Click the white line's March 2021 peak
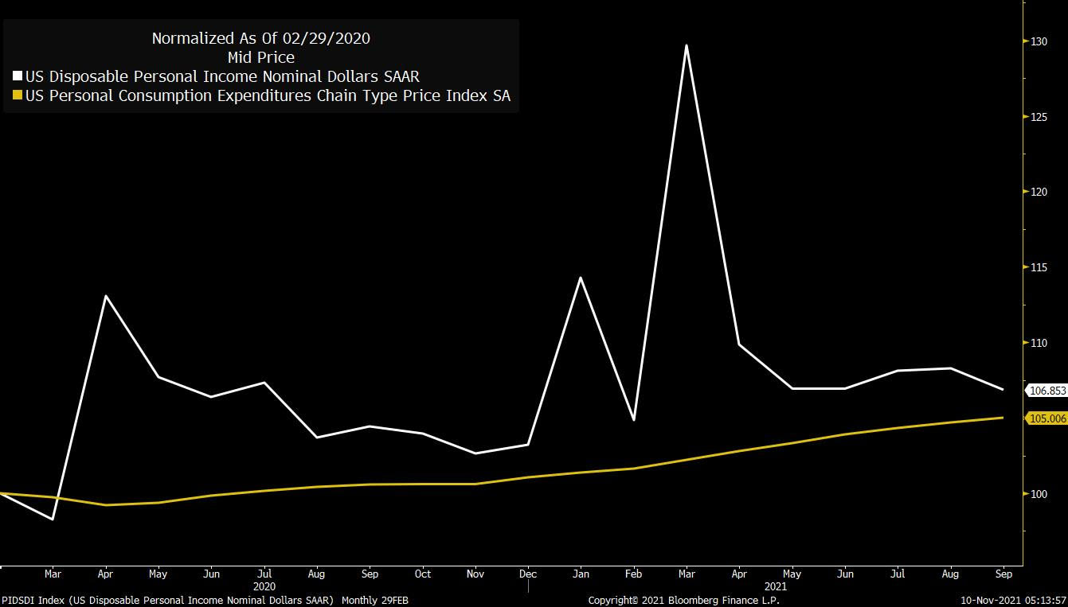The image size is (1068, 607). click(x=686, y=45)
